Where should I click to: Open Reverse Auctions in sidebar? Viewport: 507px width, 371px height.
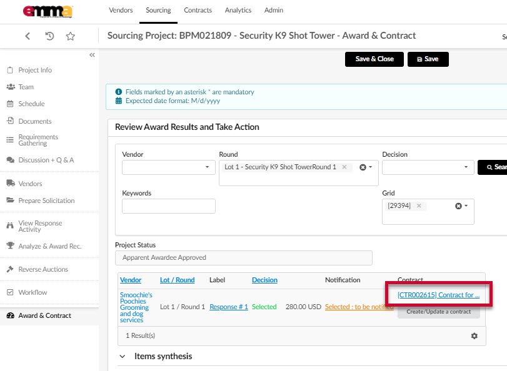[43, 269]
